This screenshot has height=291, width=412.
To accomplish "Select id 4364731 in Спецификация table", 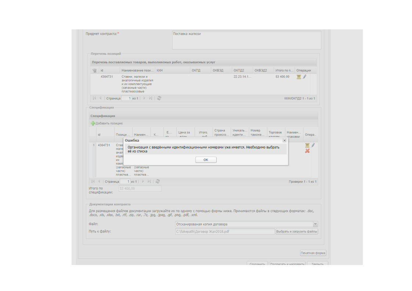I will point(104,145).
